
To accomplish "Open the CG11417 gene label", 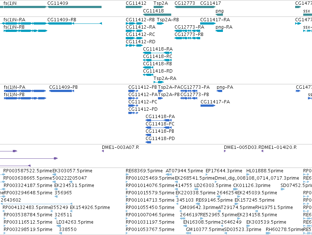I will 210,3.
